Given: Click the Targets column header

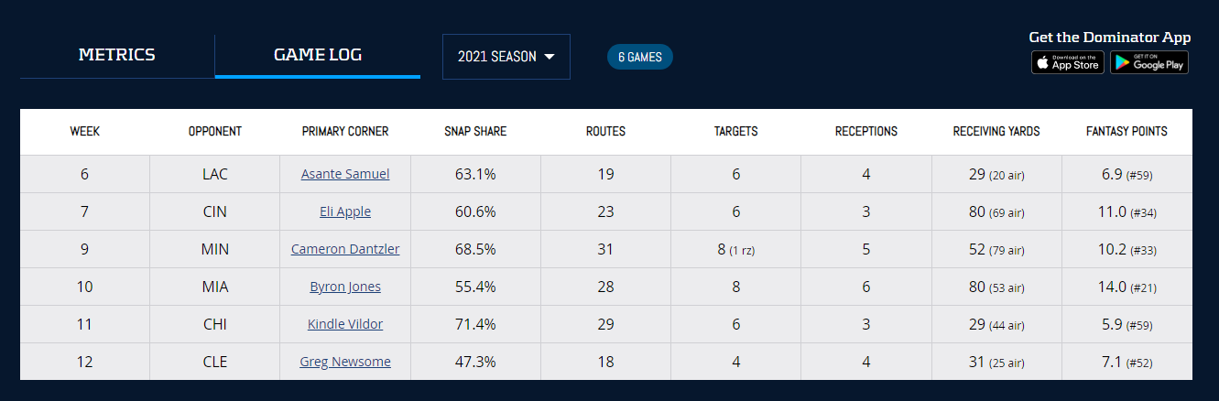Looking at the screenshot, I should 735,132.
